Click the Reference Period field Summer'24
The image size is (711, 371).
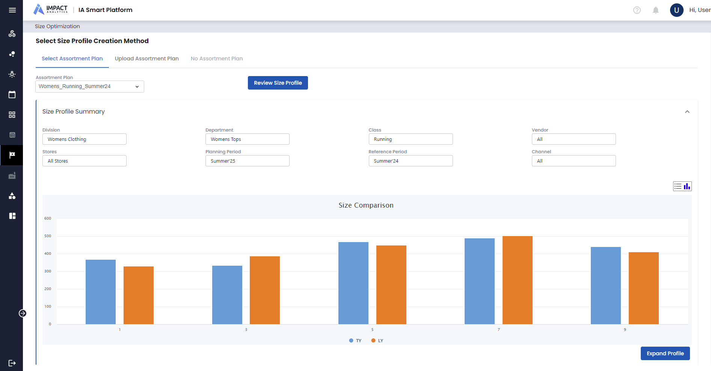click(411, 161)
